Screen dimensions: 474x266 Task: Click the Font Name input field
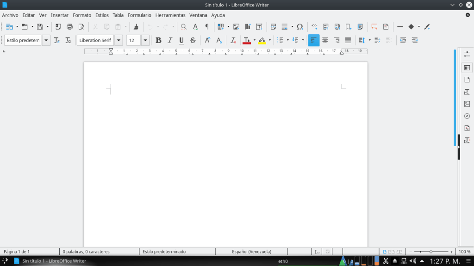[95, 40]
